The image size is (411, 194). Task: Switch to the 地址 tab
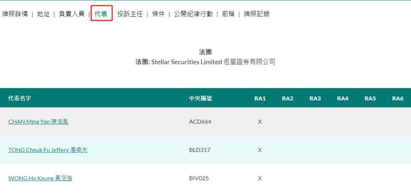[x=43, y=14]
